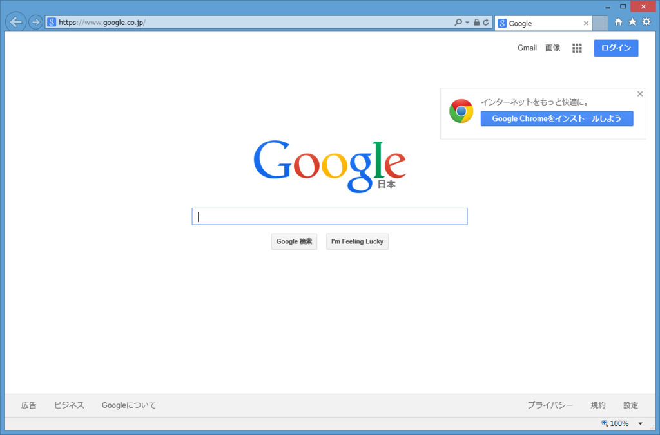The image size is (660, 435).
Task: Refresh the page with the reload icon
Action: coord(486,23)
